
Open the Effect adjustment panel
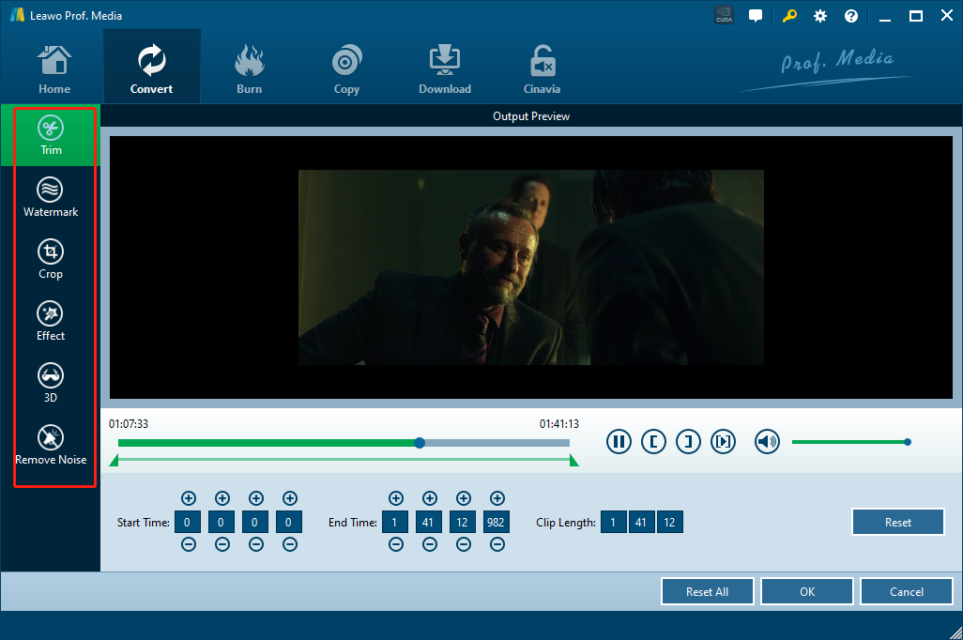click(x=51, y=321)
